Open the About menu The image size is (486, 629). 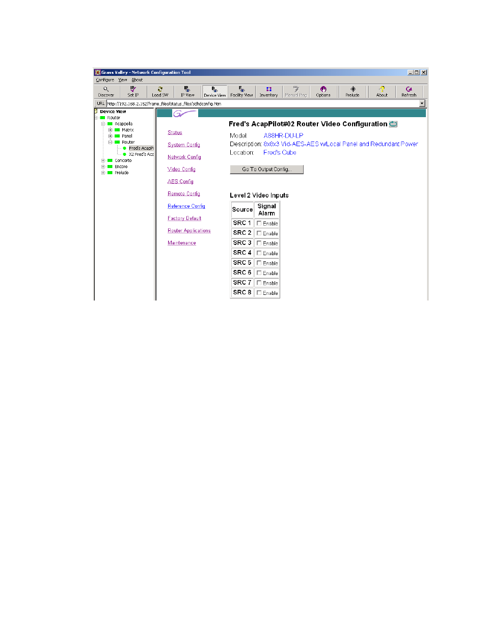click(137, 80)
